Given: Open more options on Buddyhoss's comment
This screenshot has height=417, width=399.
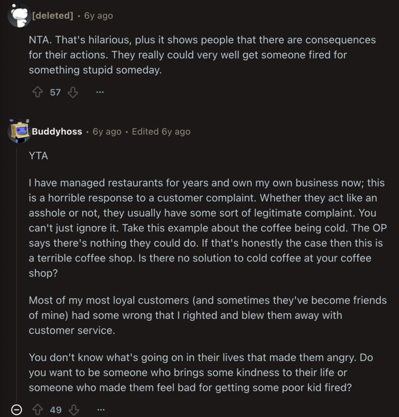Looking at the screenshot, I should (x=100, y=410).
